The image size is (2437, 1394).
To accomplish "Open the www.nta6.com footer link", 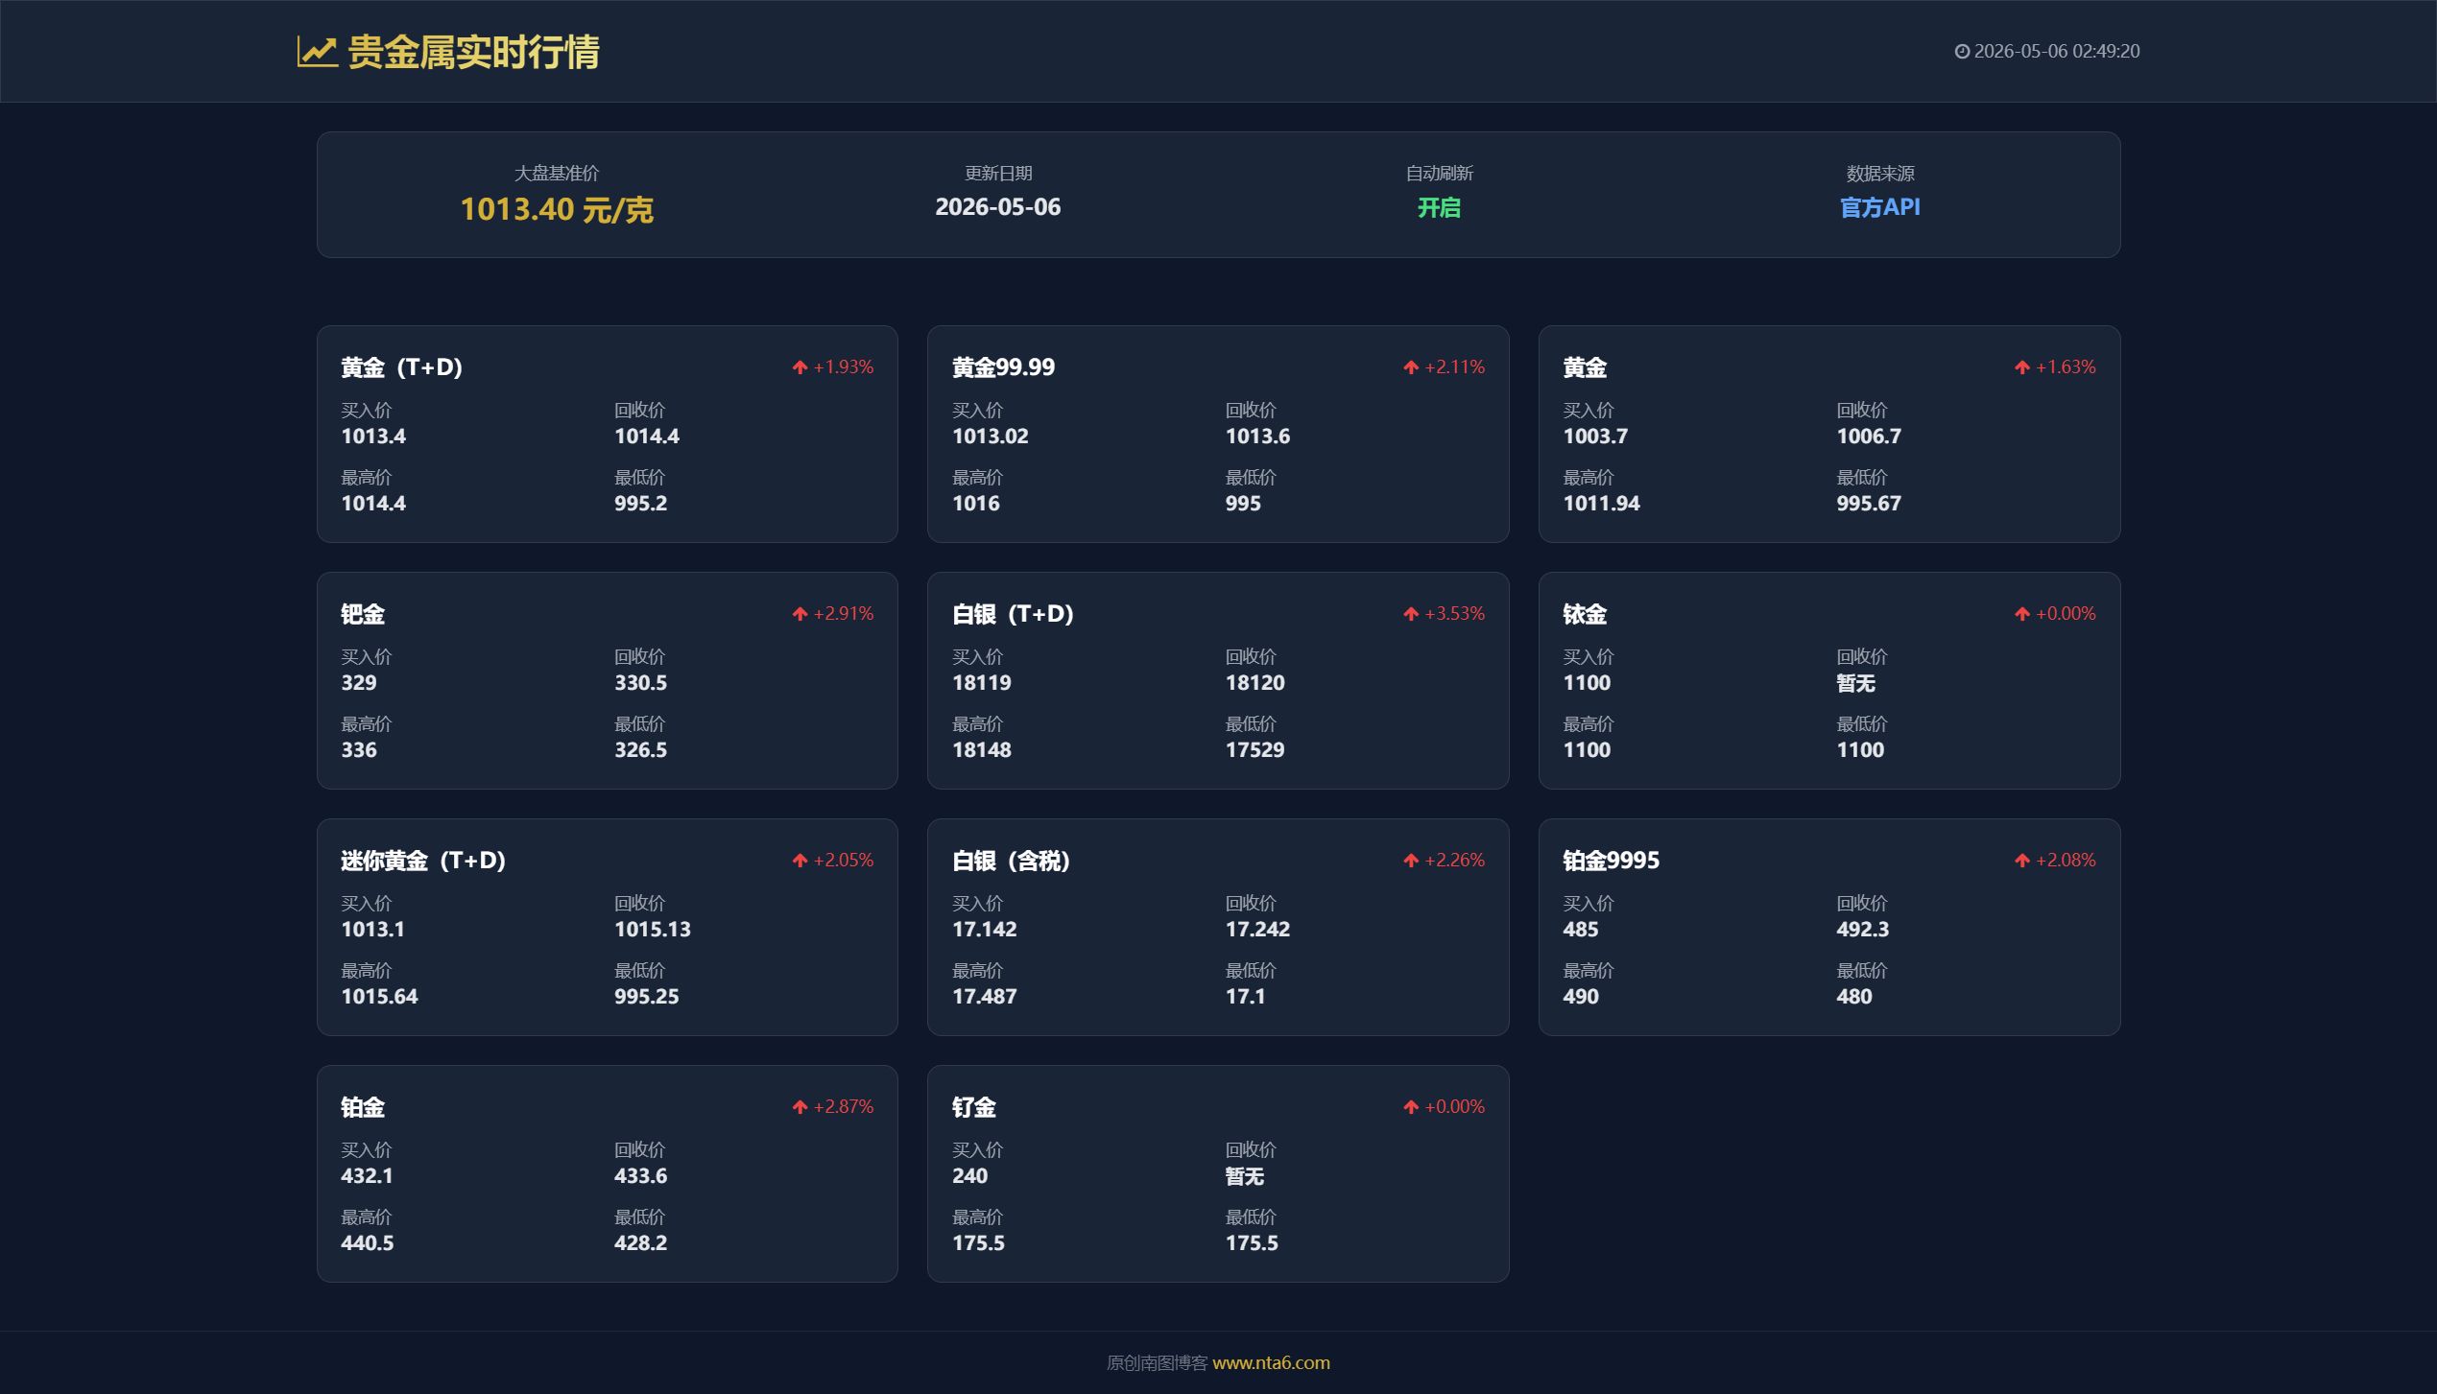I will click(x=1271, y=1362).
